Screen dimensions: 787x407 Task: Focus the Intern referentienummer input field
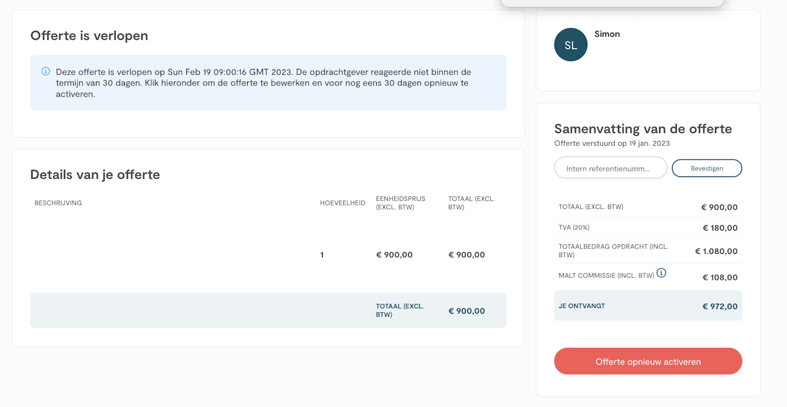[610, 168]
